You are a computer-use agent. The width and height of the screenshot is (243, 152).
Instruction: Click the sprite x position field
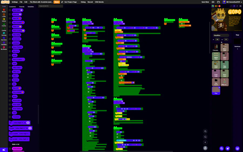(x=217, y=39)
